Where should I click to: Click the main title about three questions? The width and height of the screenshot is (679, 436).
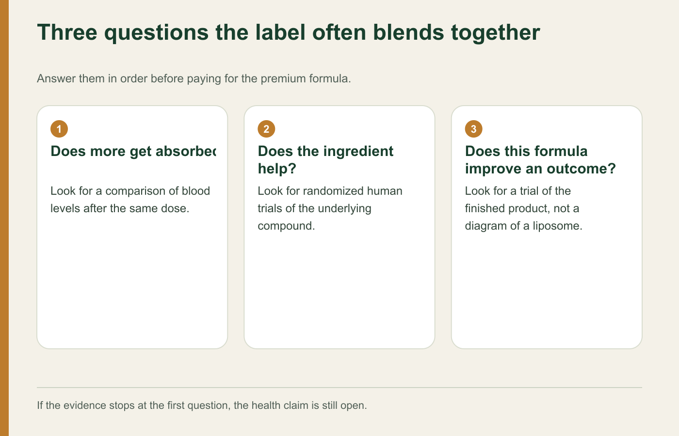tap(289, 32)
